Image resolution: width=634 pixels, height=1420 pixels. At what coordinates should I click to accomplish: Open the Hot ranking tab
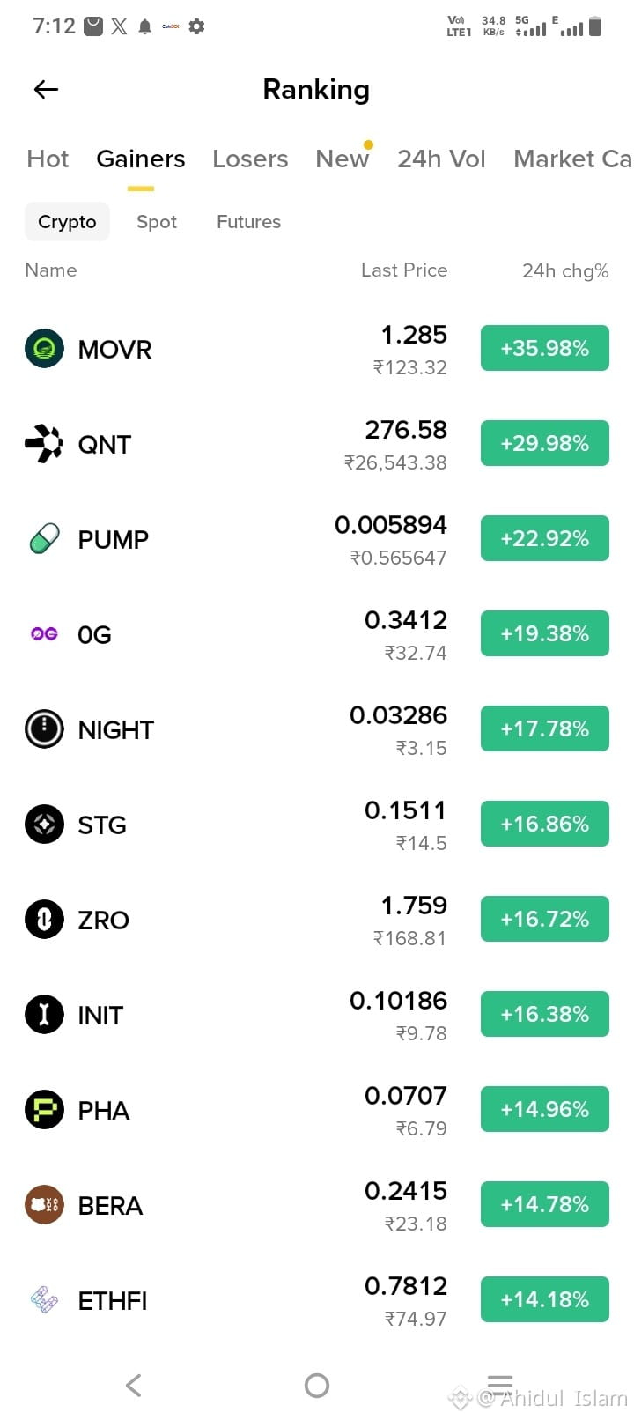pos(48,159)
